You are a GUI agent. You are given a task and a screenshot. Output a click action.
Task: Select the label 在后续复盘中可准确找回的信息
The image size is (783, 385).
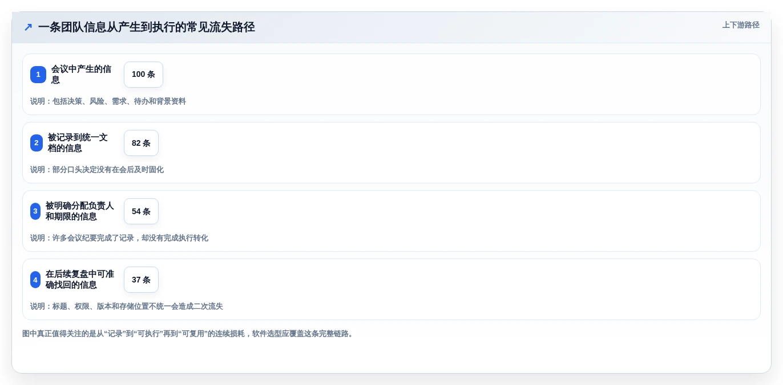click(80, 280)
